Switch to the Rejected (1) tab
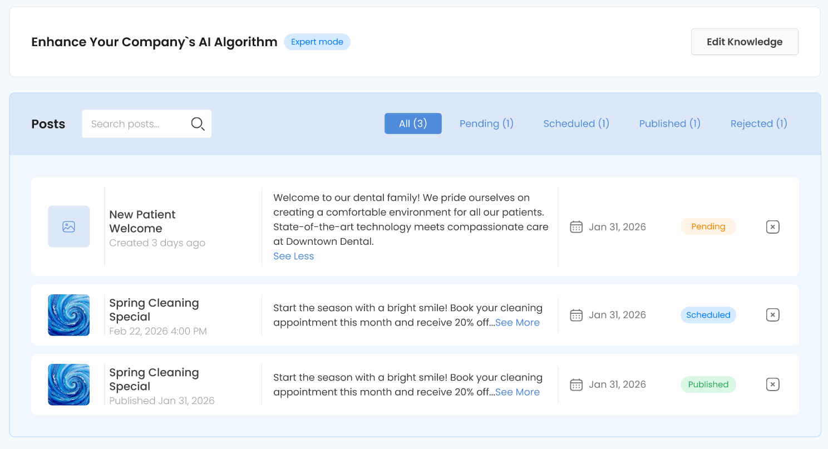This screenshot has height=449, width=828. point(758,124)
